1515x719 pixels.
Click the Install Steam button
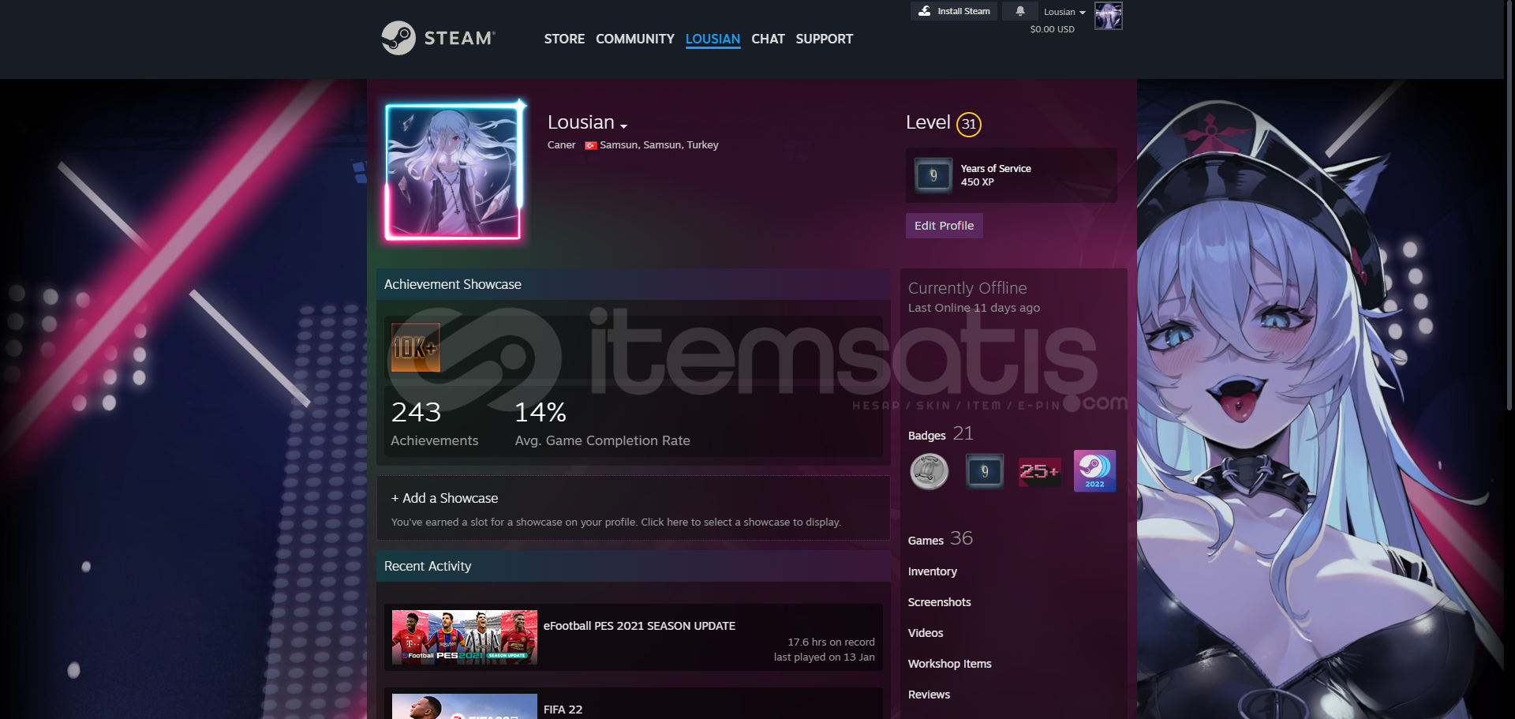(x=954, y=11)
